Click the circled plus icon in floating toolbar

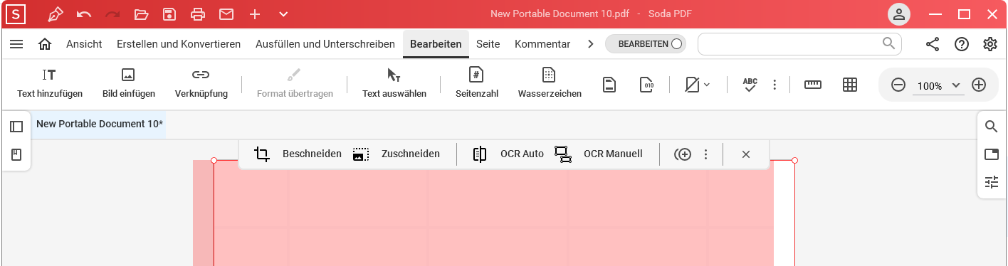click(x=683, y=154)
